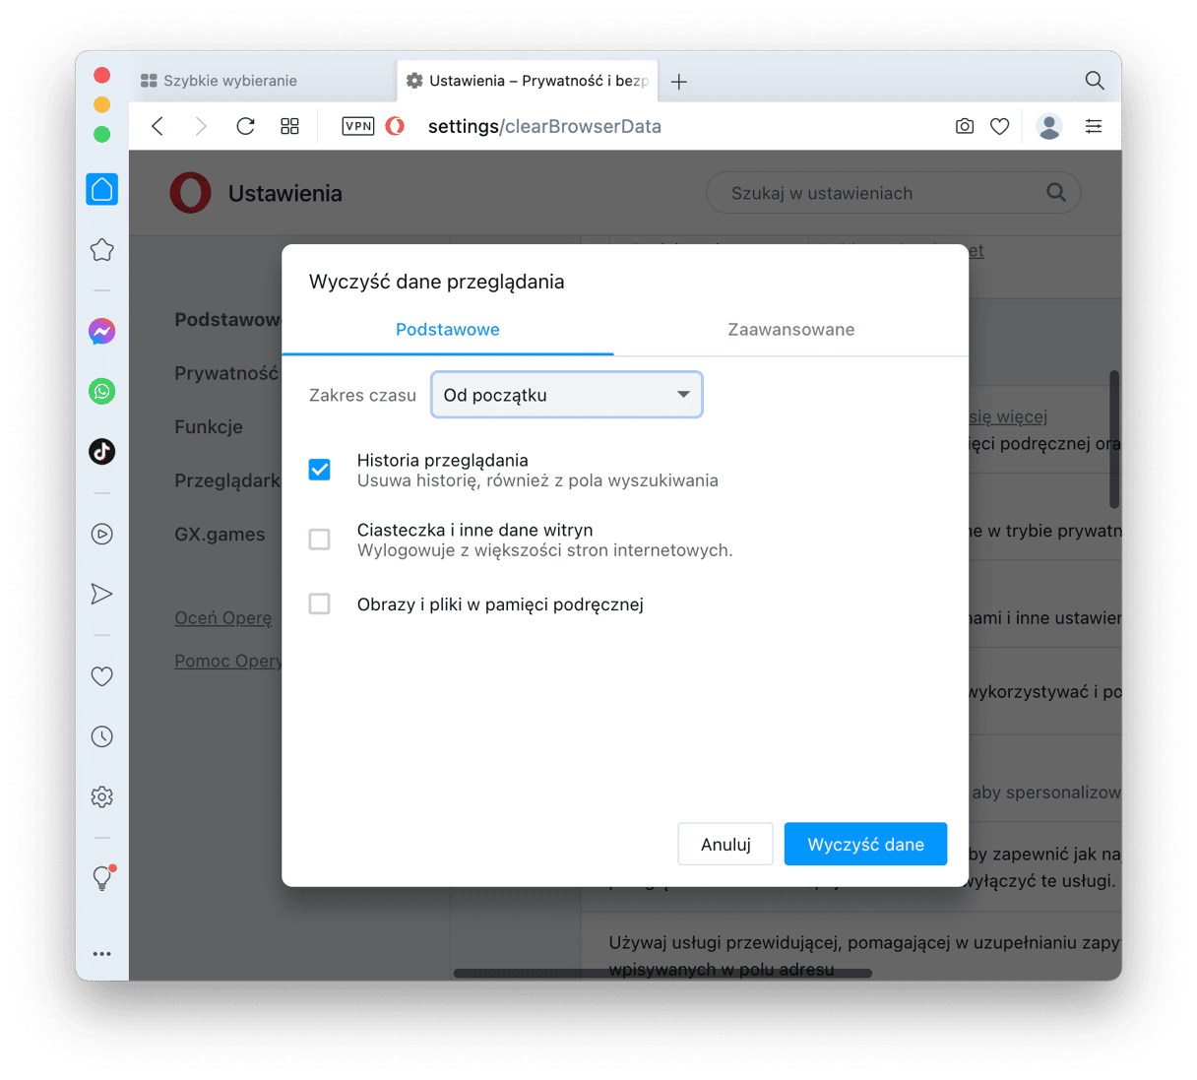Click the horizontal scrollbar at page bottom
Screen dimensions: 1197x1080
pyautogui.click(x=662, y=974)
